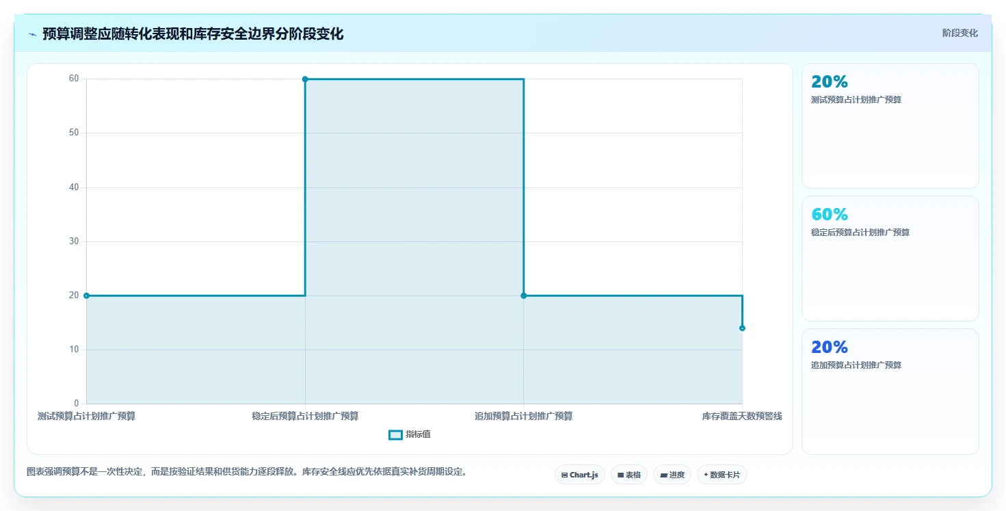Click x-axis label 追加预算占计划推广预算
This screenshot has height=511, width=1006.
[524, 416]
